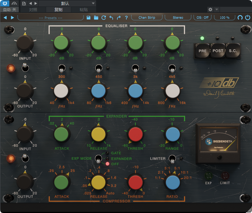
Task: Open help question mark
Action: (x=126, y=18)
